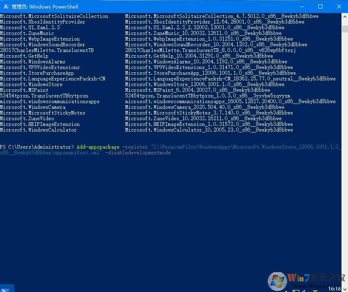Click the scrollbar up arrow
348x292 pixels.
pyautogui.click(x=345, y=16)
